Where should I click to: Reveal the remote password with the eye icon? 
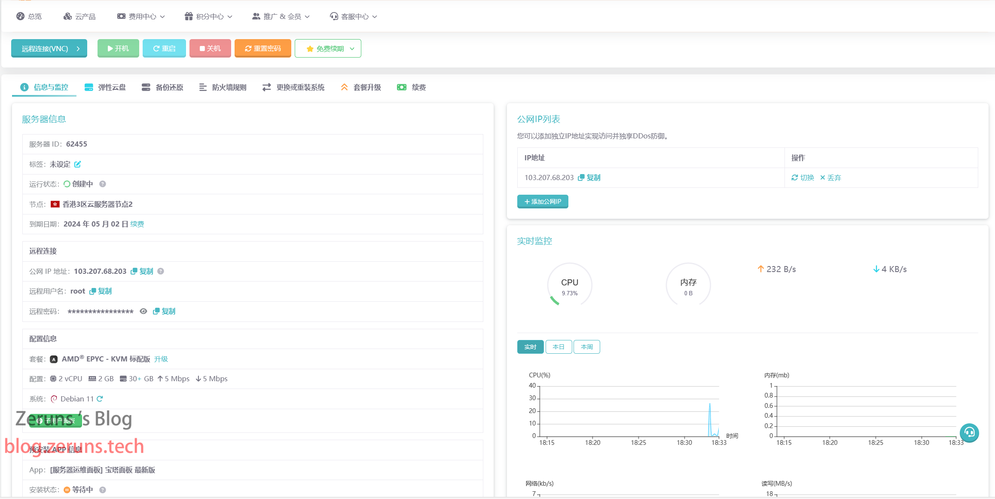coord(143,311)
